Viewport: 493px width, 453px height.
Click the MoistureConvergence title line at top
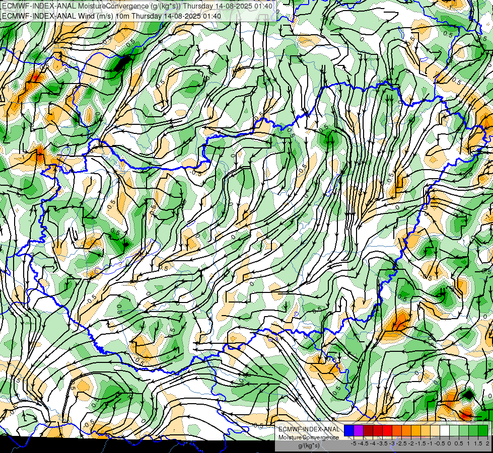tap(136, 6)
